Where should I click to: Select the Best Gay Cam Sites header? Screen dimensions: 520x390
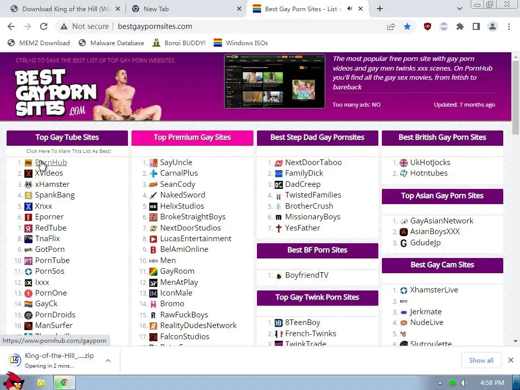442,265
